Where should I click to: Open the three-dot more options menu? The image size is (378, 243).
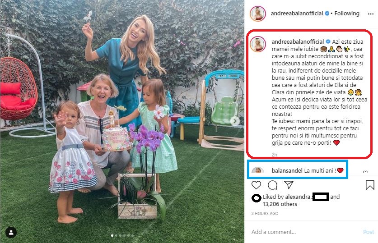pos(370,14)
